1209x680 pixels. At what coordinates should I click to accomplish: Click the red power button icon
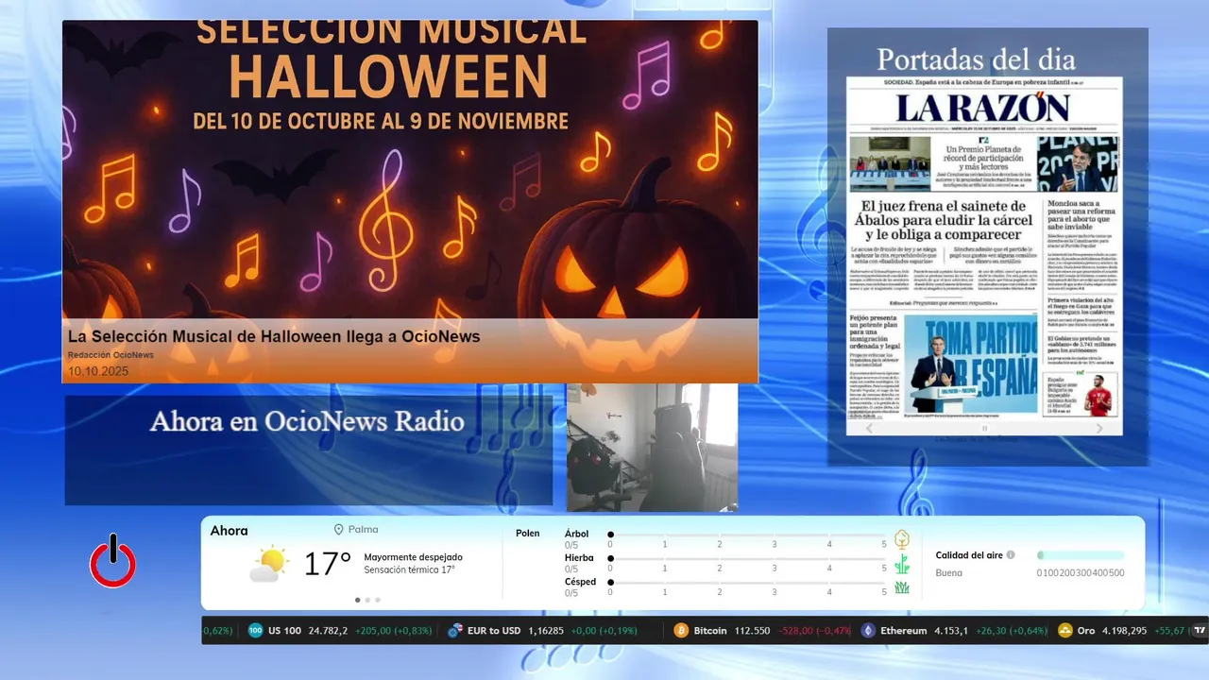(x=112, y=561)
